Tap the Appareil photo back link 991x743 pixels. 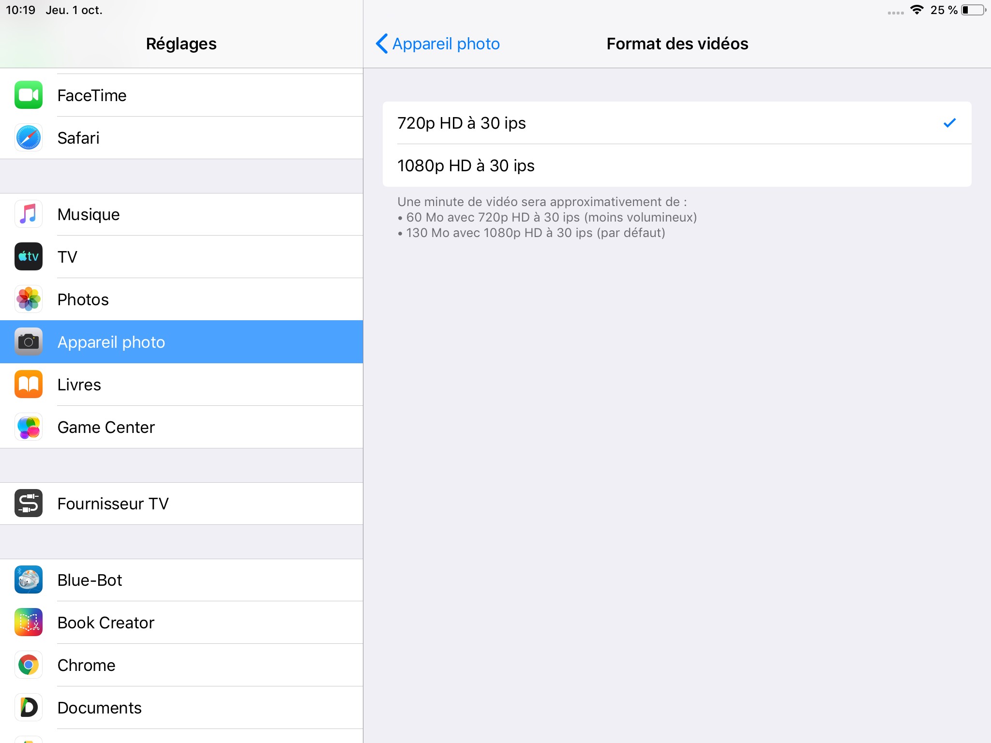point(446,44)
